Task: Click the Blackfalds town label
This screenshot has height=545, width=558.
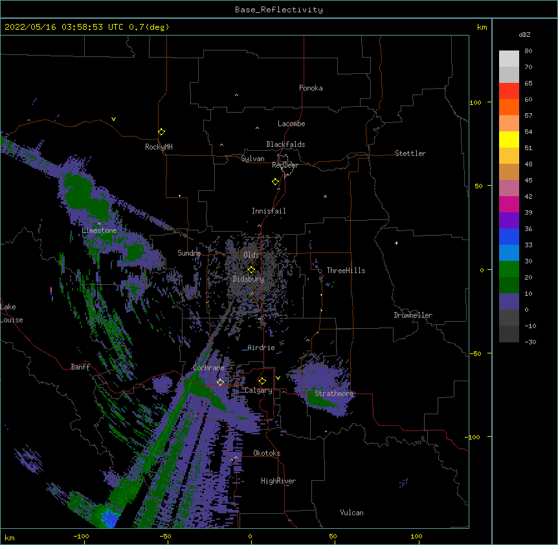Action: click(285, 144)
